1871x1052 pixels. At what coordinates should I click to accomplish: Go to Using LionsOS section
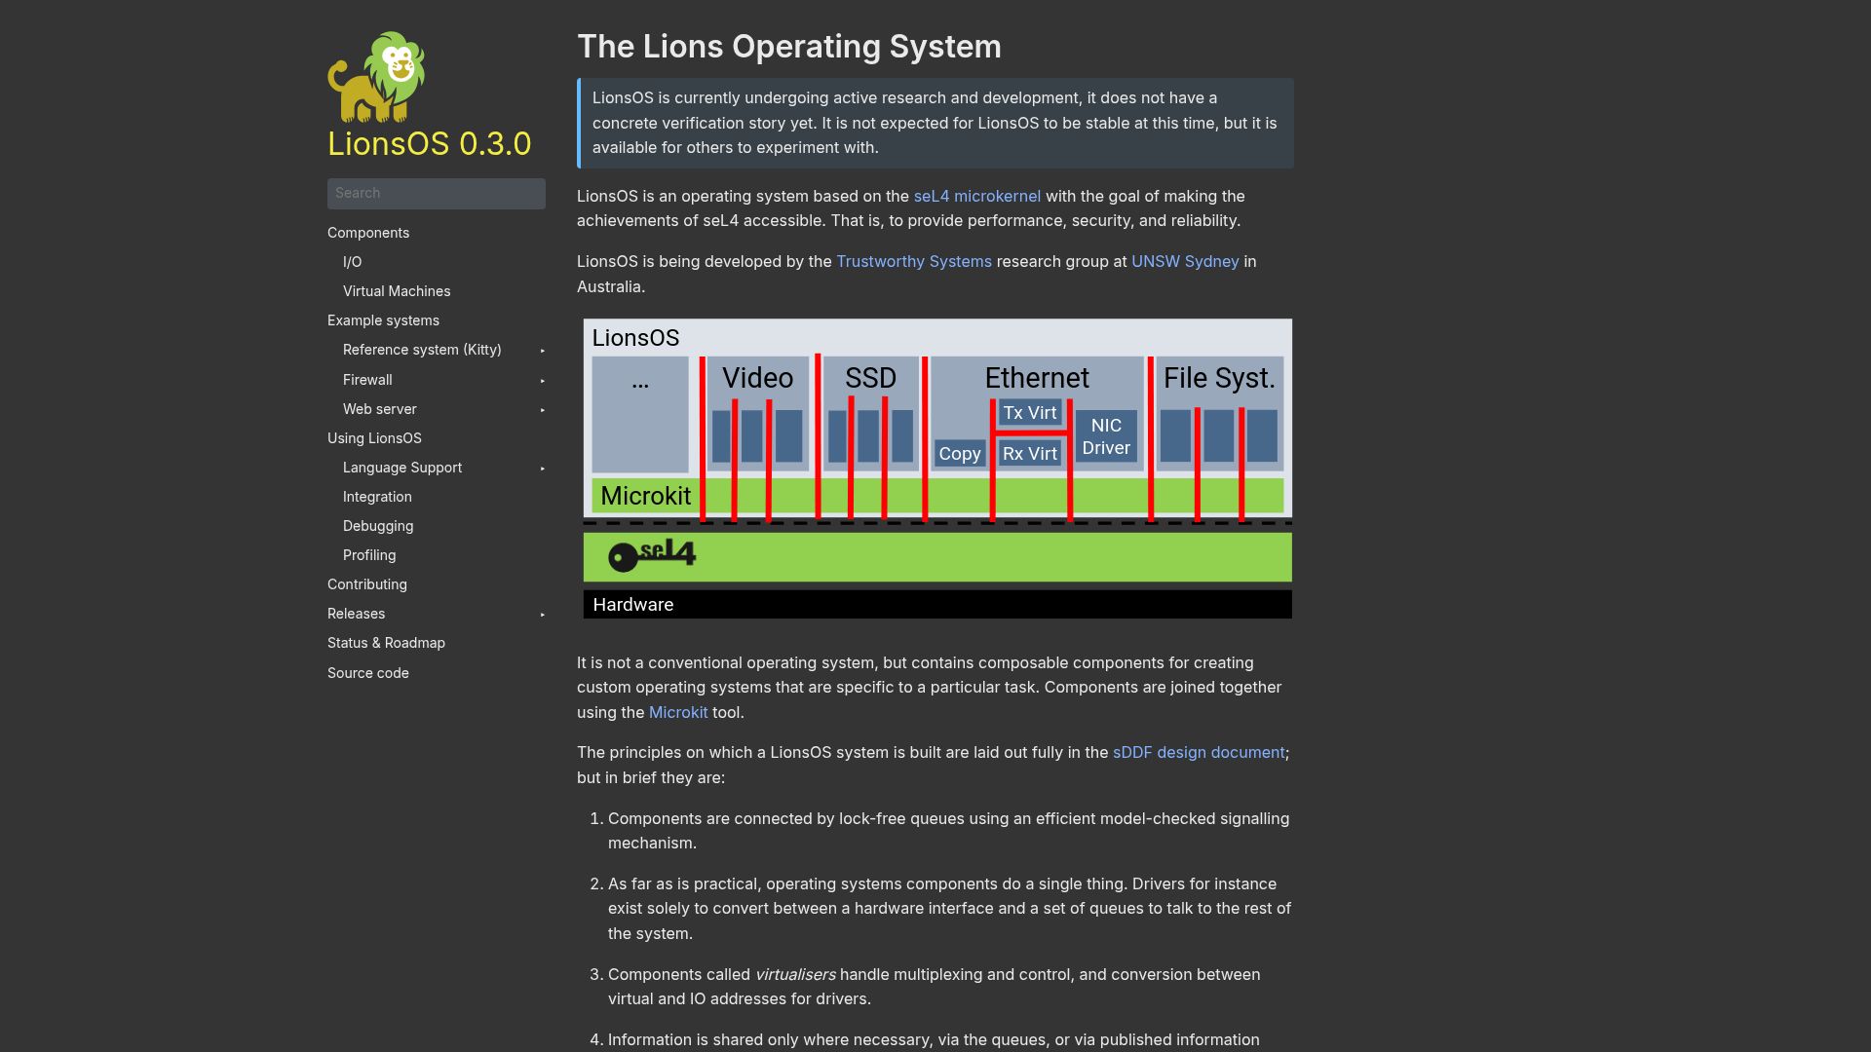click(x=374, y=438)
